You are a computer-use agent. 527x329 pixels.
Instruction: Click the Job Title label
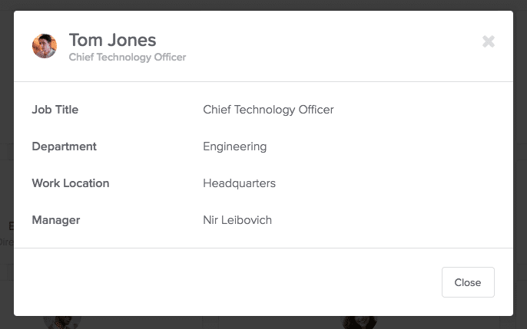[55, 110]
